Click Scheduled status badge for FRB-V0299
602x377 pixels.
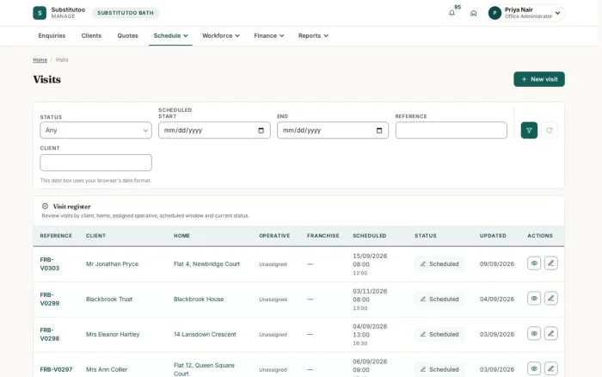pos(439,299)
